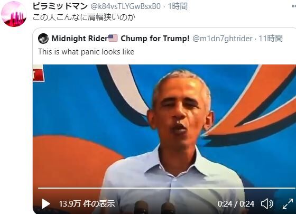The height and width of the screenshot is (214, 296).
Task: Click Midnight Rider's small avatar icon
Action: pyautogui.click(x=43, y=39)
